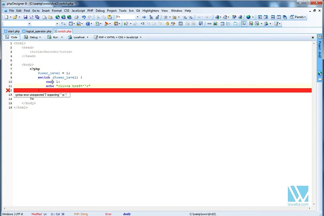Click the indent arrow icon
This screenshot has height=216, width=324.
[x=142, y=24]
